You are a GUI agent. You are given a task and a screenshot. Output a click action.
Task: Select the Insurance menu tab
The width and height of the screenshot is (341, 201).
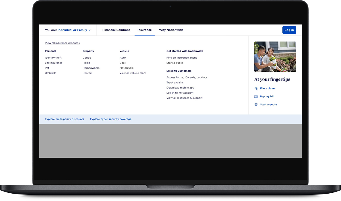145,30
